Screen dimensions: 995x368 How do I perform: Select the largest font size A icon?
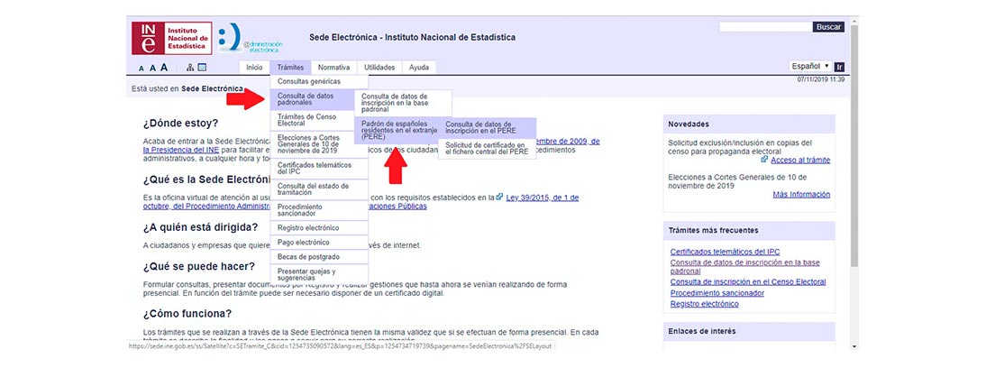[164, 67]
